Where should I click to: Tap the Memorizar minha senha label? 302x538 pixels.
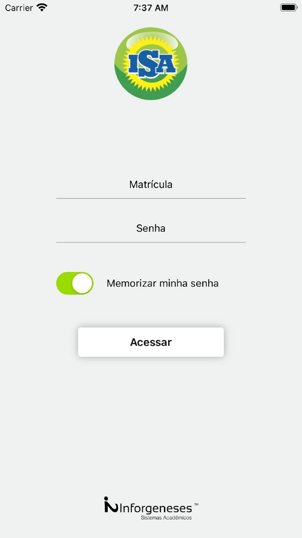tap(162, 283)
